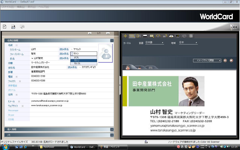Launch Internet Explorer from quick launch
Screen dimensions: 240x150
tap(25, 147)
